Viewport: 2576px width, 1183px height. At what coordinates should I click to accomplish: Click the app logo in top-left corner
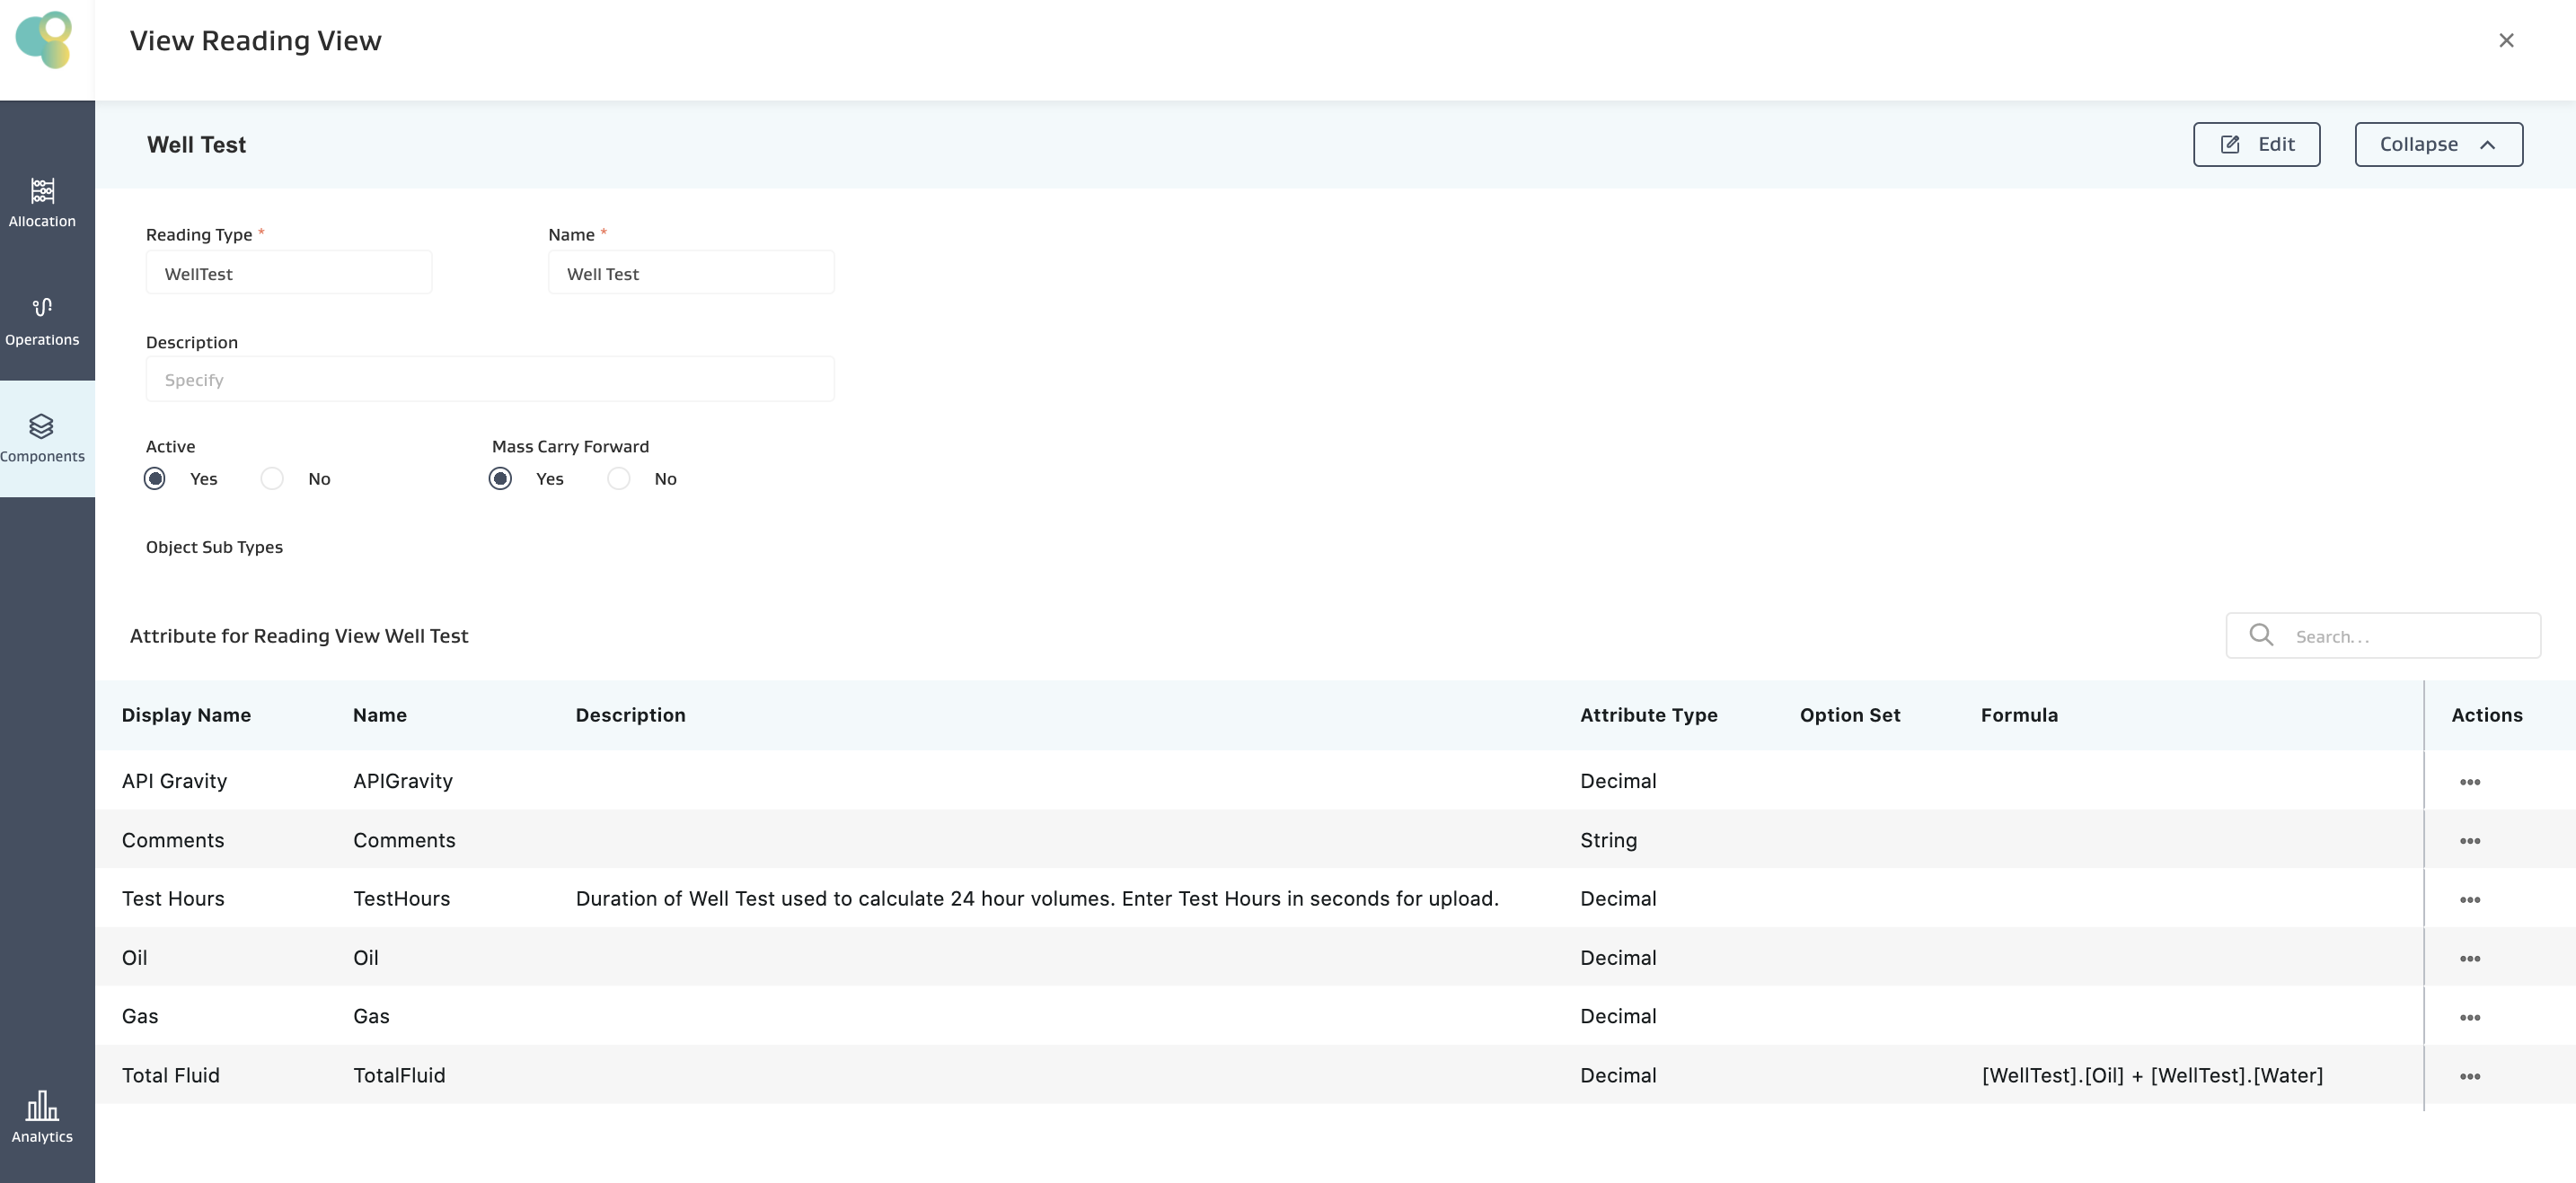click(44, 40)
